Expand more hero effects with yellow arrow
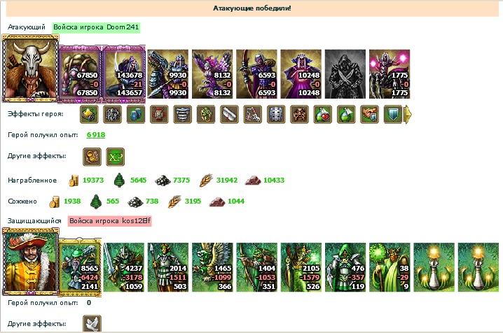503x333 pixels. pos(408,114)
